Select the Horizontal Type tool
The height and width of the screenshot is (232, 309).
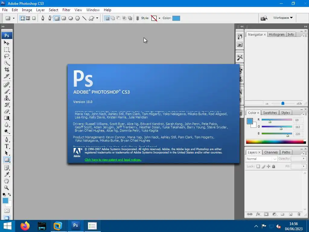[7, 147]
